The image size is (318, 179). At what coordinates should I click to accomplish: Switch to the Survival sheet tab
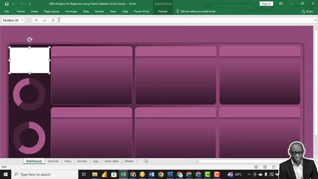click(x=53, y=161)
